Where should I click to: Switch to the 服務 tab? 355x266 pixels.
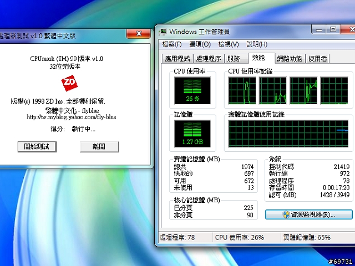236,59
